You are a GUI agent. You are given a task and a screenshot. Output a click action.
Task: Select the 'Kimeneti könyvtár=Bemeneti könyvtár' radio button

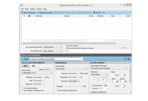(x=67, y=48)
